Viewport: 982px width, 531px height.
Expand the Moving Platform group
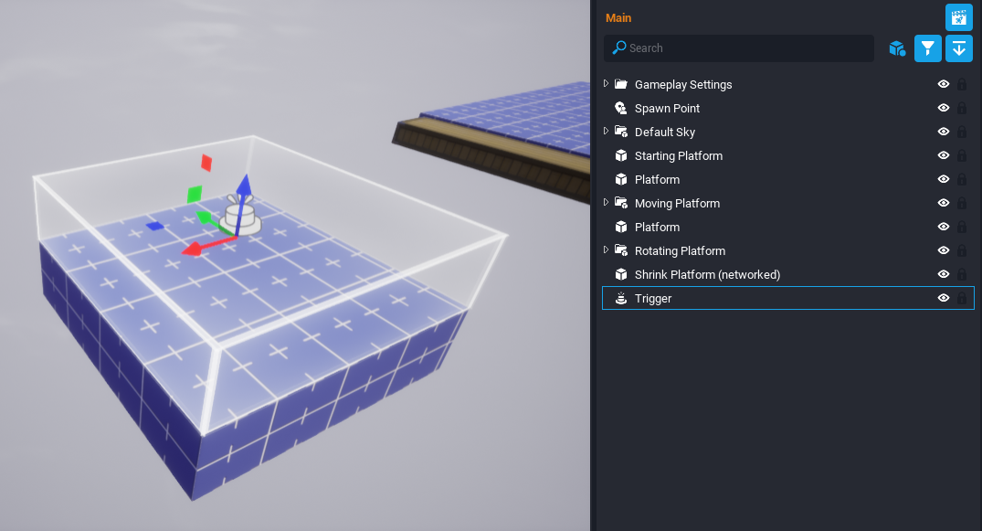click(606, 203)
